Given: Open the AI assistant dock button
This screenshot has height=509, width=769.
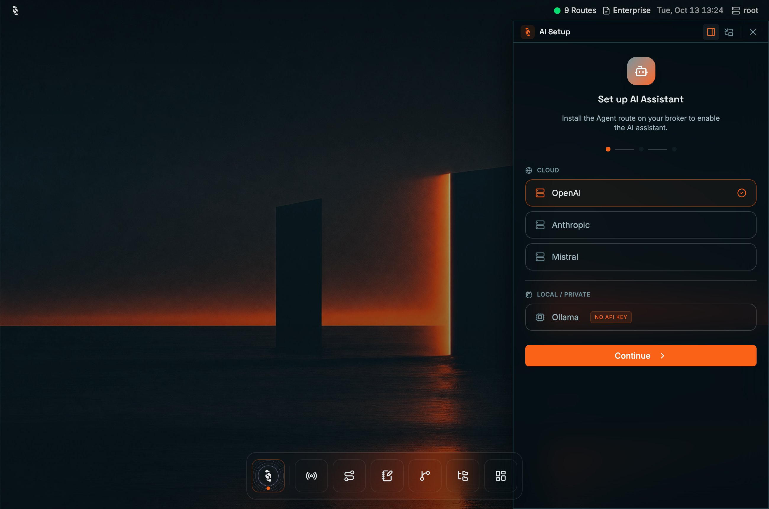Looking at the screenshot, I should pyautogui.click(x=268, y=476).
